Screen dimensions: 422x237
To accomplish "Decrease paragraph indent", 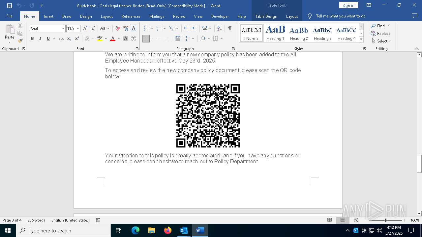I will pos(187,28).
